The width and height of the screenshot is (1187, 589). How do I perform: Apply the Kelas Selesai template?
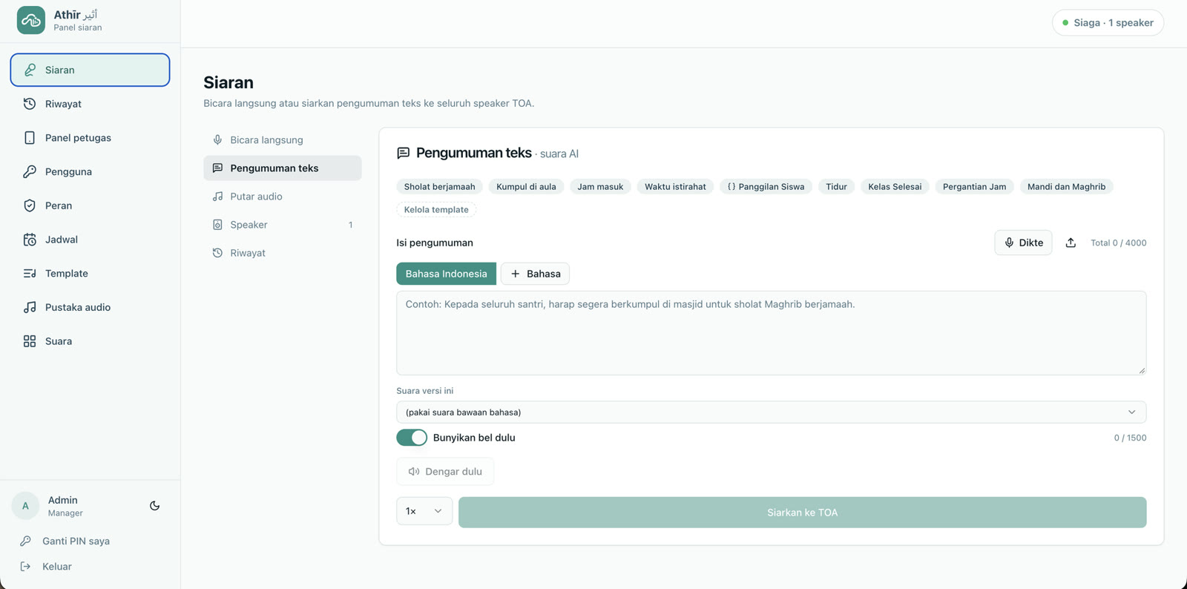[x=895, y=187]
